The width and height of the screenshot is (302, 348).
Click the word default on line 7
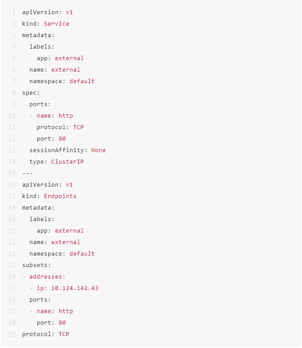tap(82, 81)
